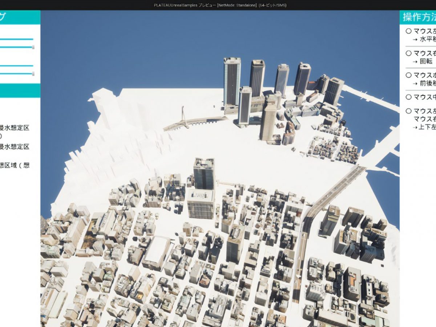
Task: Click the lower slider handle in left panel
Action: click(x=33, y=74)
